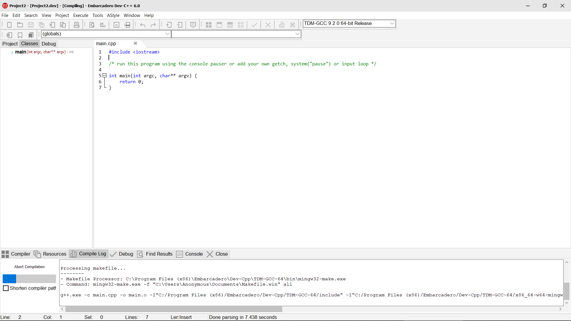
Task: Select the Compiler bottom tab
Action: 16,254
